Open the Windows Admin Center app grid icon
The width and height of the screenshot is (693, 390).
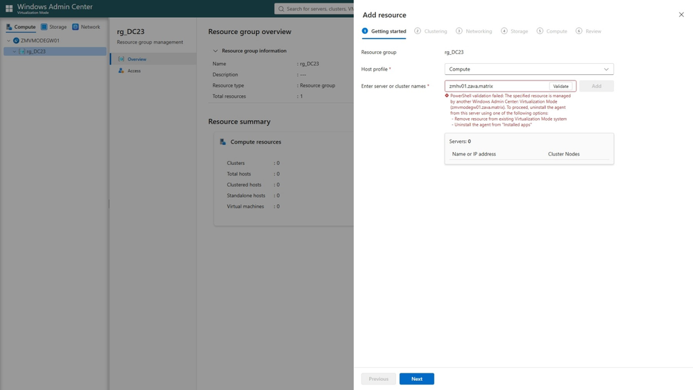tap(9, 8)
